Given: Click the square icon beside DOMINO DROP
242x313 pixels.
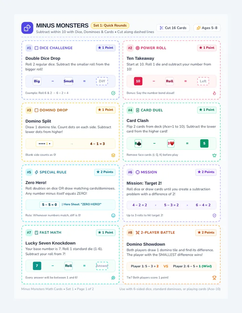Looking at the screenshot, I should pyautogui.click(x=36, y=110).
